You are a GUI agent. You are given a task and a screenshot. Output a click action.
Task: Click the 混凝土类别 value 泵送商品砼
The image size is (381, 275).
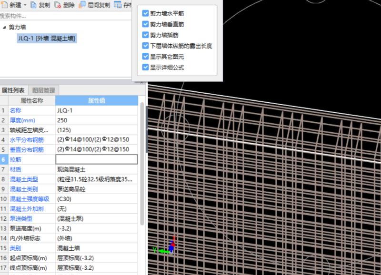point(97,189)
